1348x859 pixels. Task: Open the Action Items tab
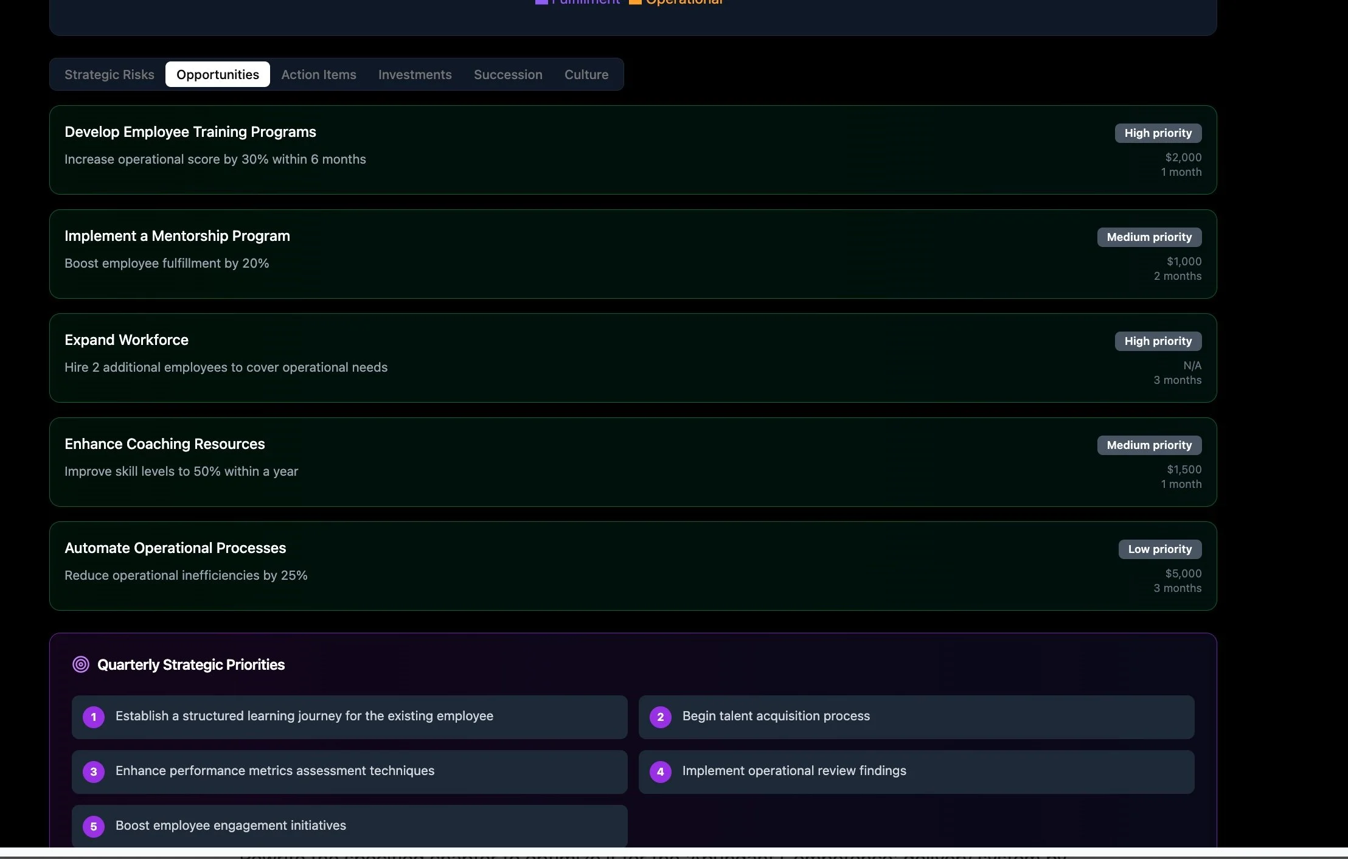point(319,74)
